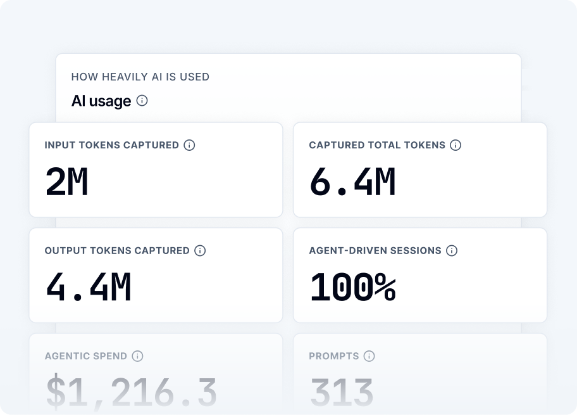Show info for Captured Total Tokens
The height and width of the screenshot is (415, 577).
[x=456, y=145]
